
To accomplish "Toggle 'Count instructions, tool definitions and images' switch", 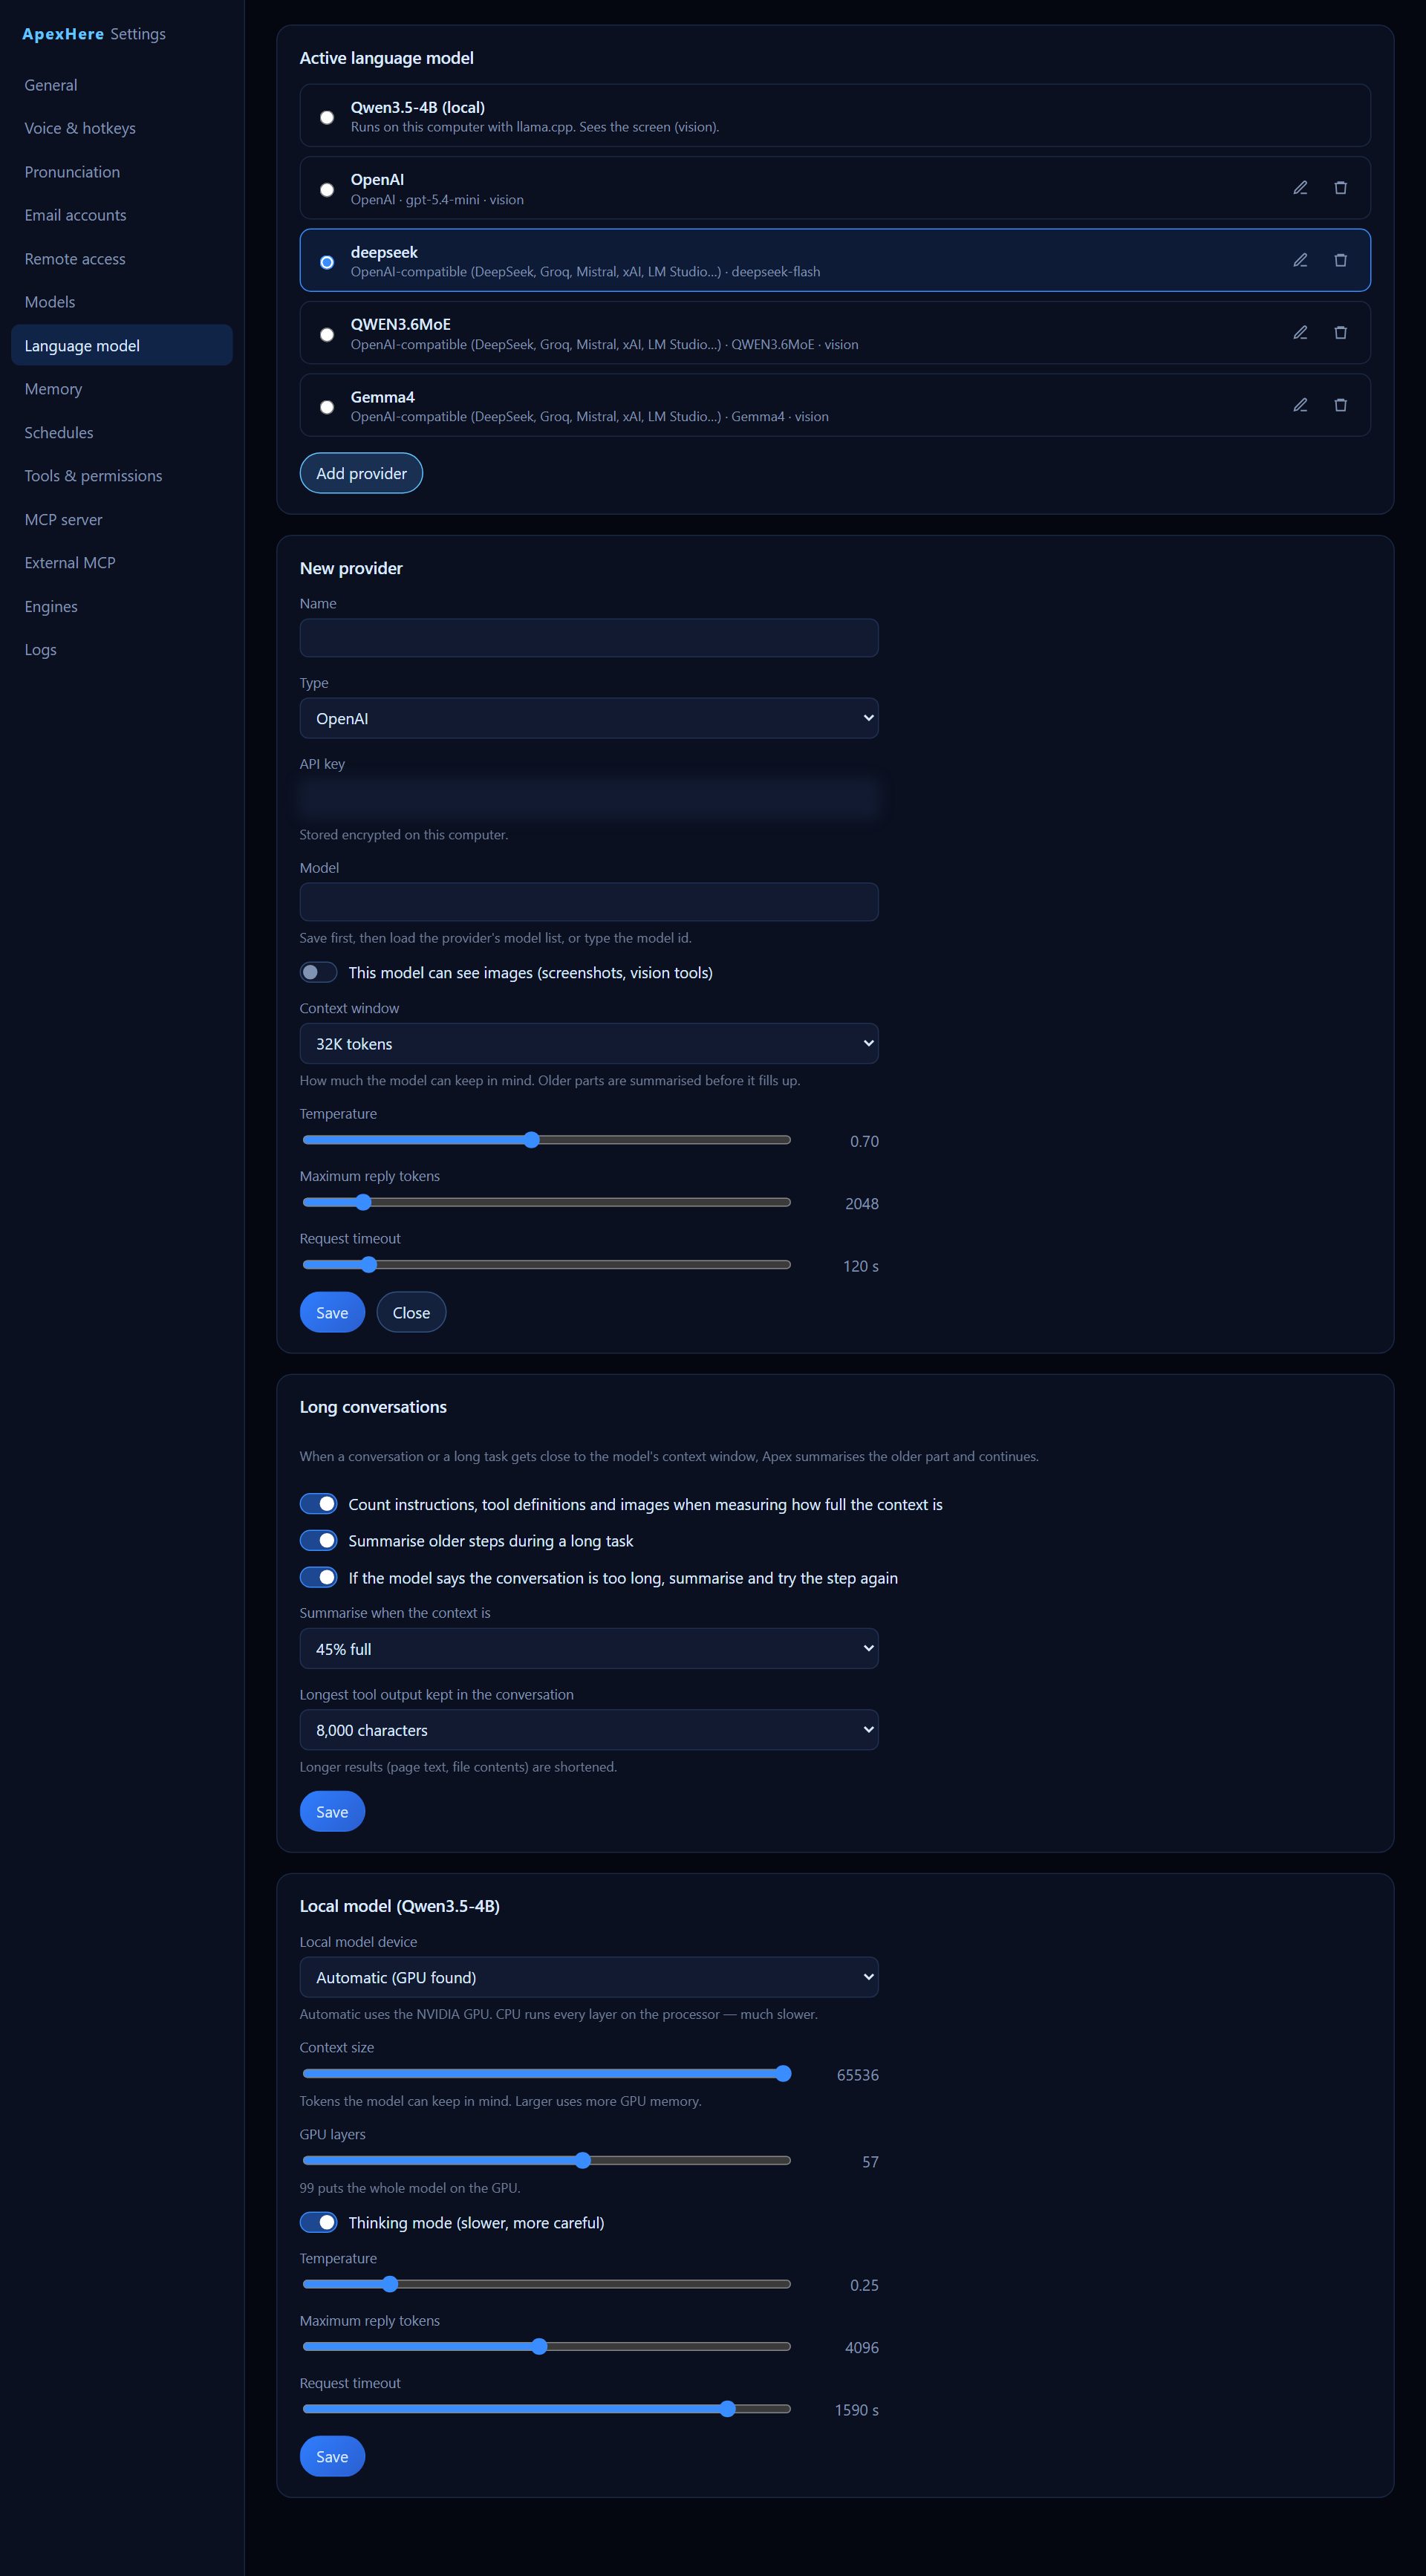I will pyautogui.click(x=318, y=1504).
